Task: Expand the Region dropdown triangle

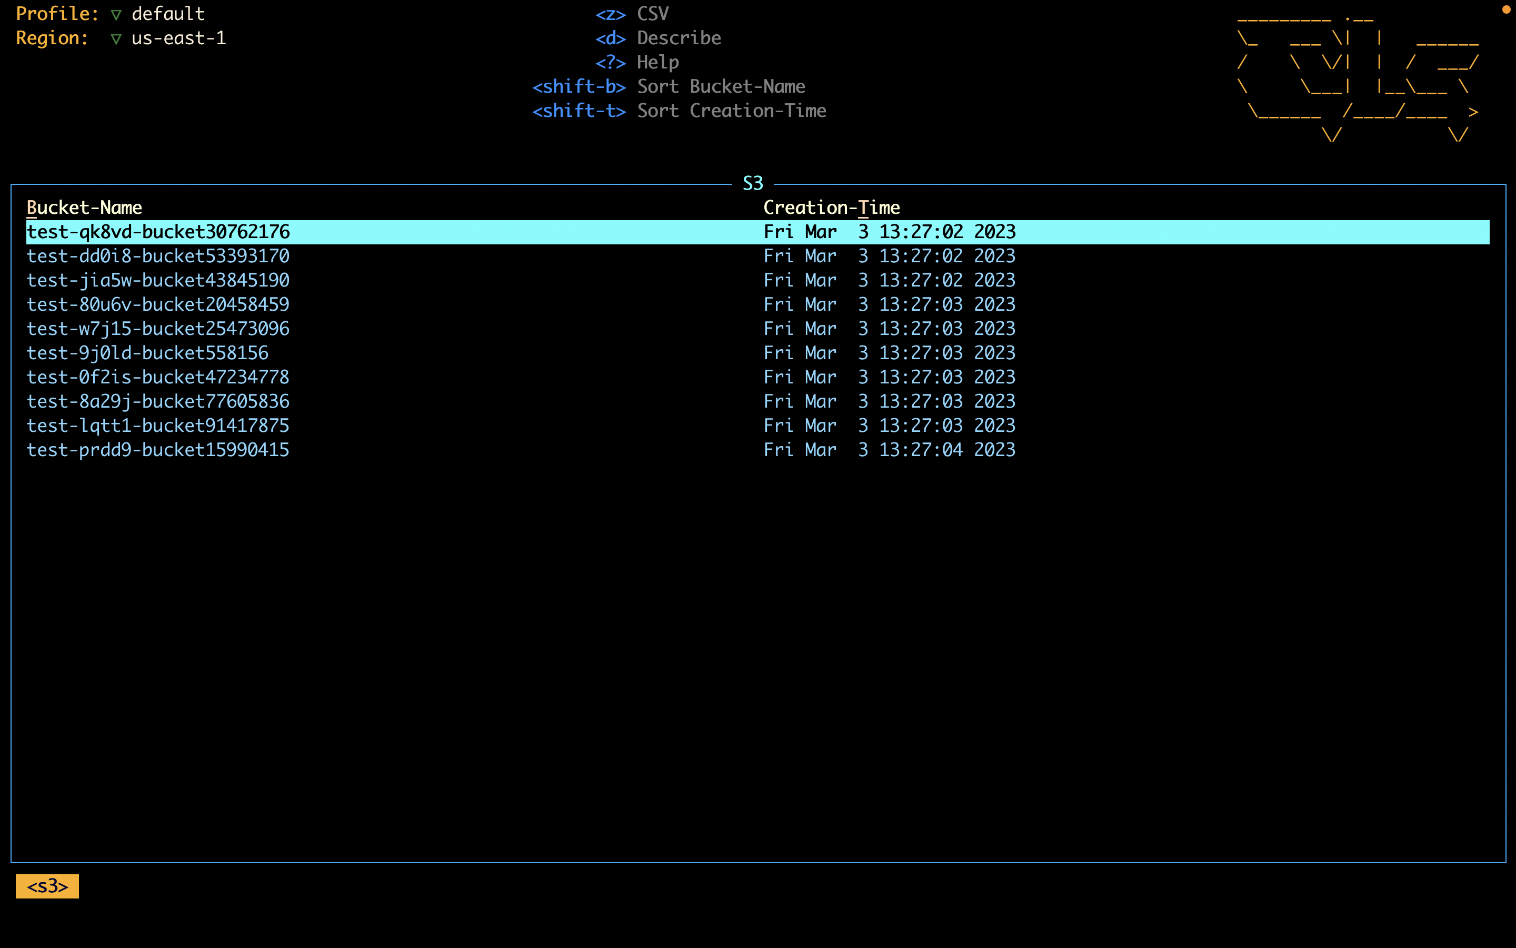Action: (x=116, y=39)
